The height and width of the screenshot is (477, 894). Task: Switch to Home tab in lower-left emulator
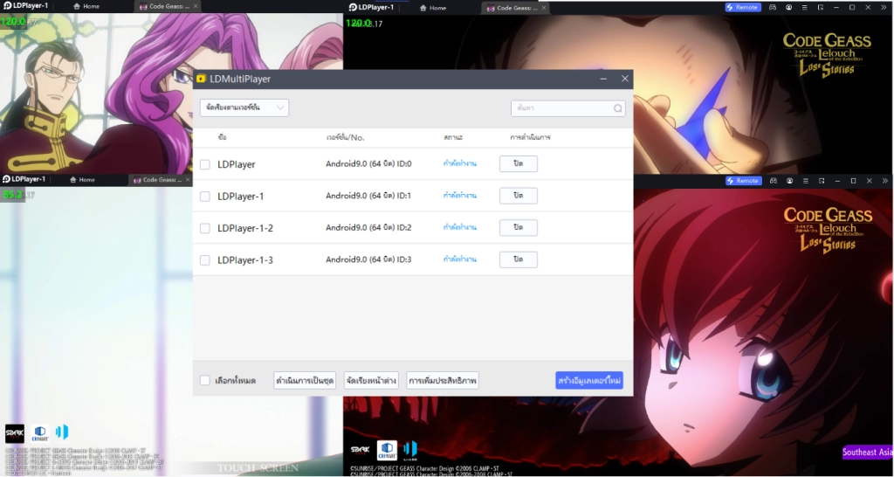tap(82, 180)
